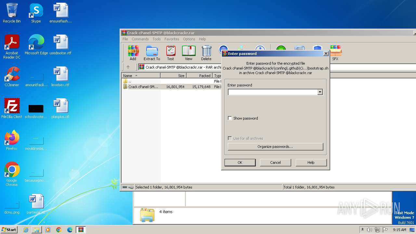Click volume icon in system tray
Viewport: 416px width, 234px height.
370,230
